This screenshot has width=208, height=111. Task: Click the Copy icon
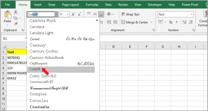click(15, 18)
